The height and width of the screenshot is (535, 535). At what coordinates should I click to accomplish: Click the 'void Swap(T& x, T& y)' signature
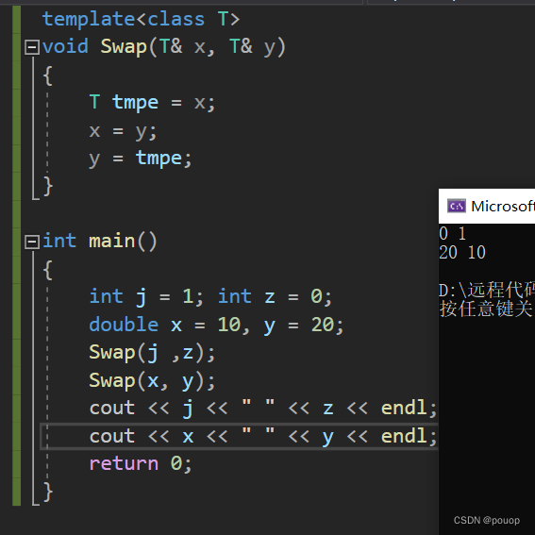coord(164,47)
